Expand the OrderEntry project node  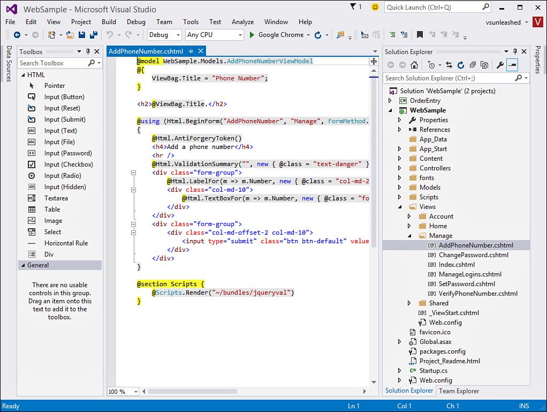pos(390,101)
